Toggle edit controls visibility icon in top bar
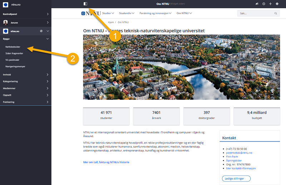Viewport: 286px width, 185px height. point(257,4)
